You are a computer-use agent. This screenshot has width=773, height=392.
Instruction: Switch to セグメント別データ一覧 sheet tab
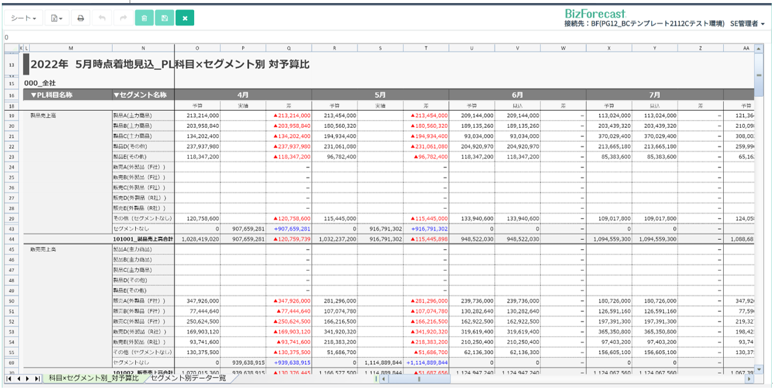(188, 379)
